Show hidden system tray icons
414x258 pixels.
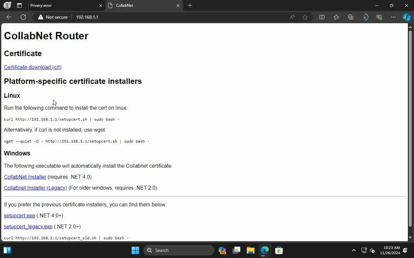click(354, 250)
